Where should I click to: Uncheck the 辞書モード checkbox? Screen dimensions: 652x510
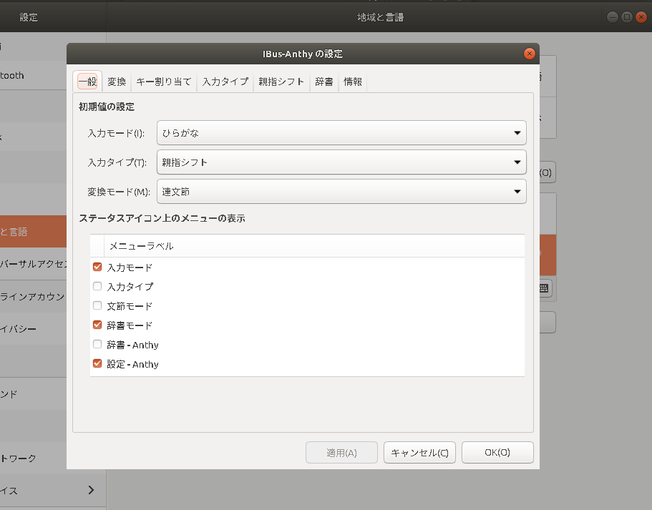(x=97, y=325)
